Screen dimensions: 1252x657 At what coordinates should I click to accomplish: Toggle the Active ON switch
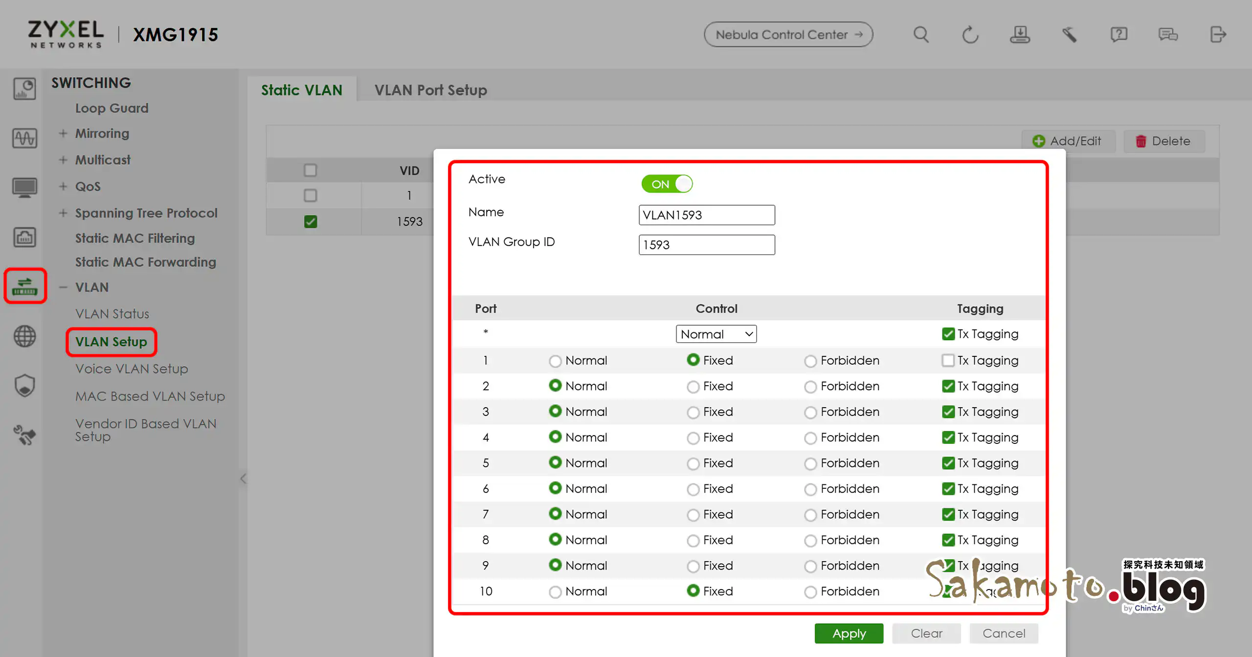[x=667, y=184]
